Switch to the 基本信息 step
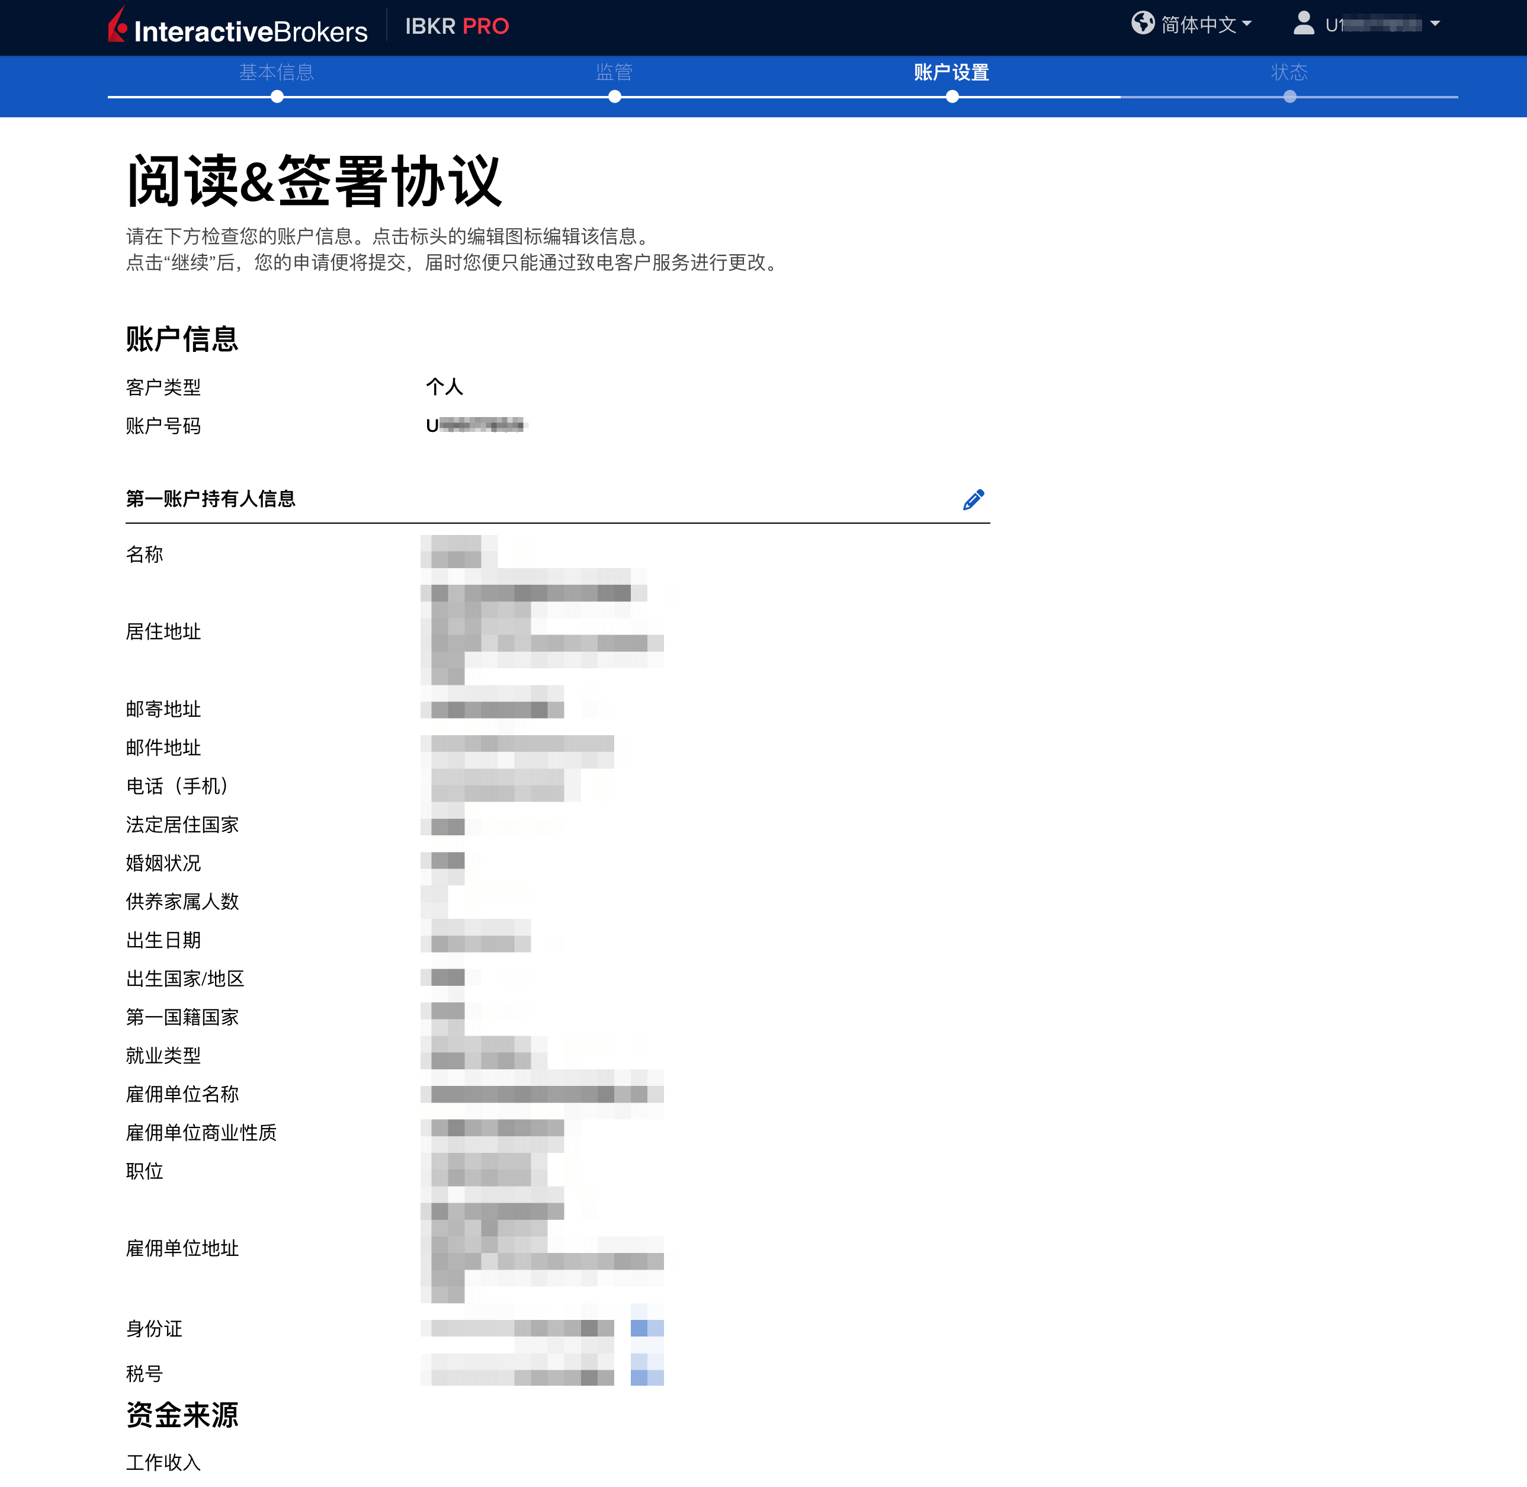Viewport: 1527px width, 1487px height. pos(277,72)
